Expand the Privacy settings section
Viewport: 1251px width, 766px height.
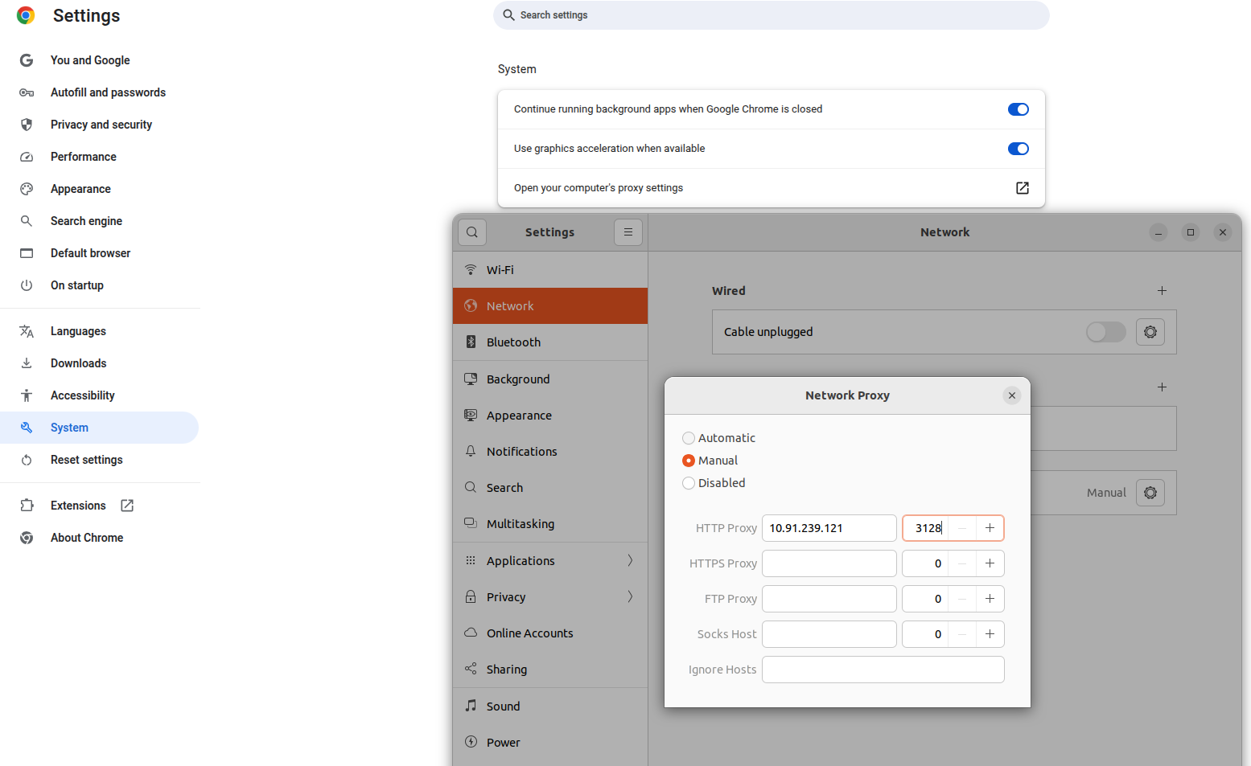coord(630,597)
